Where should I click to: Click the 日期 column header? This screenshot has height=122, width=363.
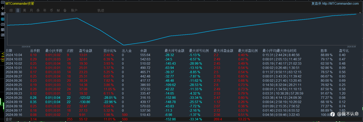tap(9, 51)
